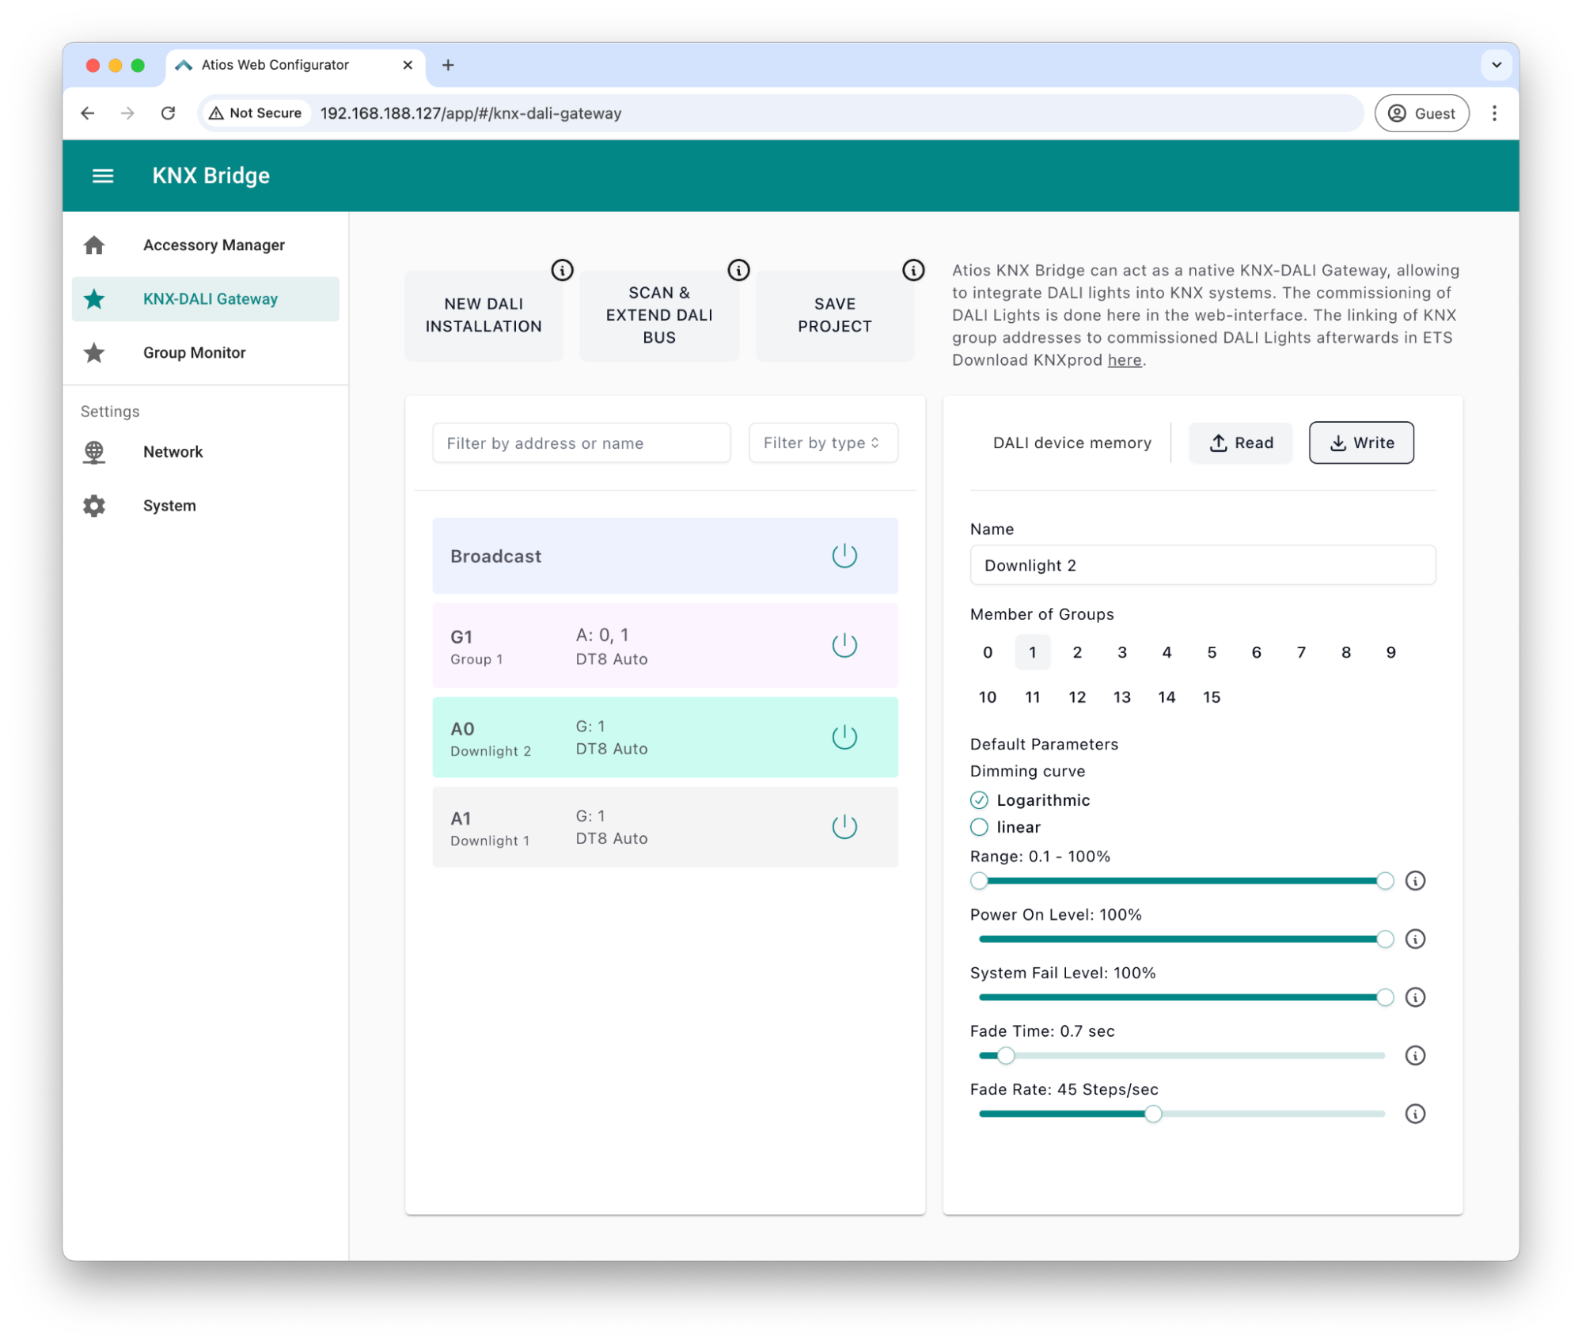
Task: Click the Fade Rate slider handle
Action: coord(1153,1114)
